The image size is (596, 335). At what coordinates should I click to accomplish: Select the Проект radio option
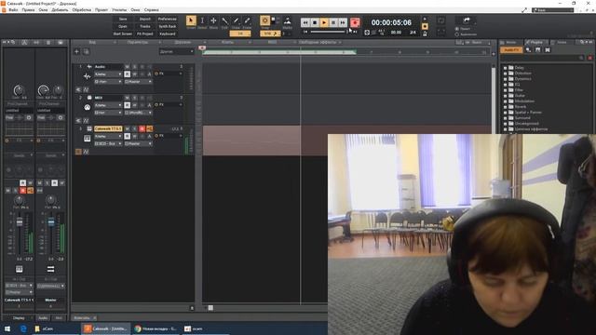pyautogui.click(x=457, y=29)
